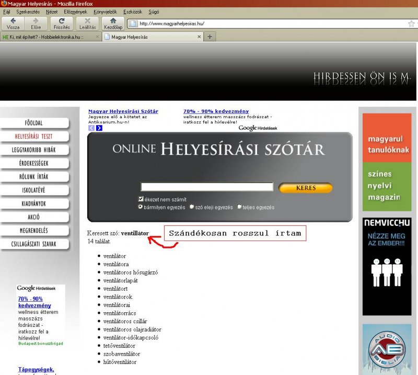Open RÓLUNK ÍRTÁK in the sidebar
This screenshot has width=418, height=375.
tap(34, 177)
